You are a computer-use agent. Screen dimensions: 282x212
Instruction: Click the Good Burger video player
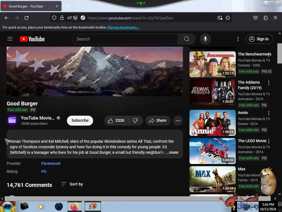tap(95, 71)
